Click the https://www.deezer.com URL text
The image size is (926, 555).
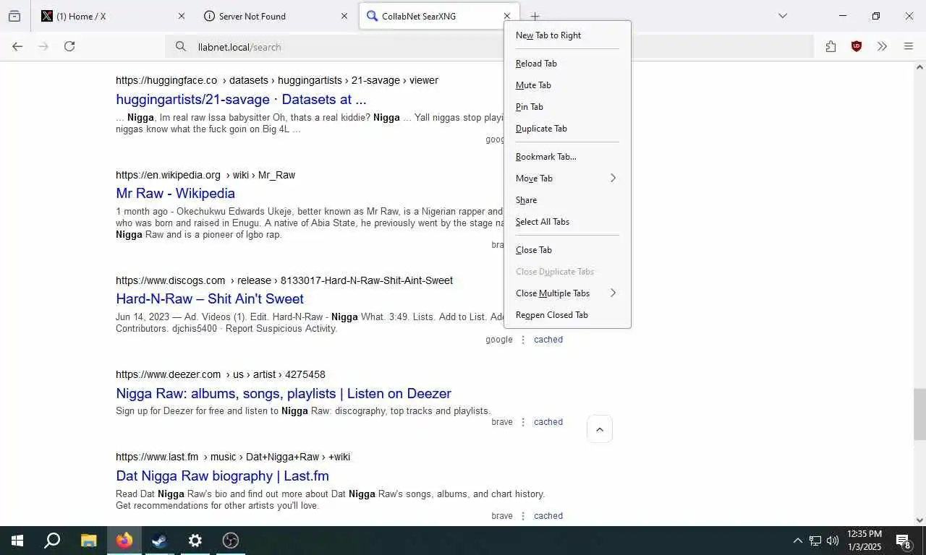click(x=168, y=374)
